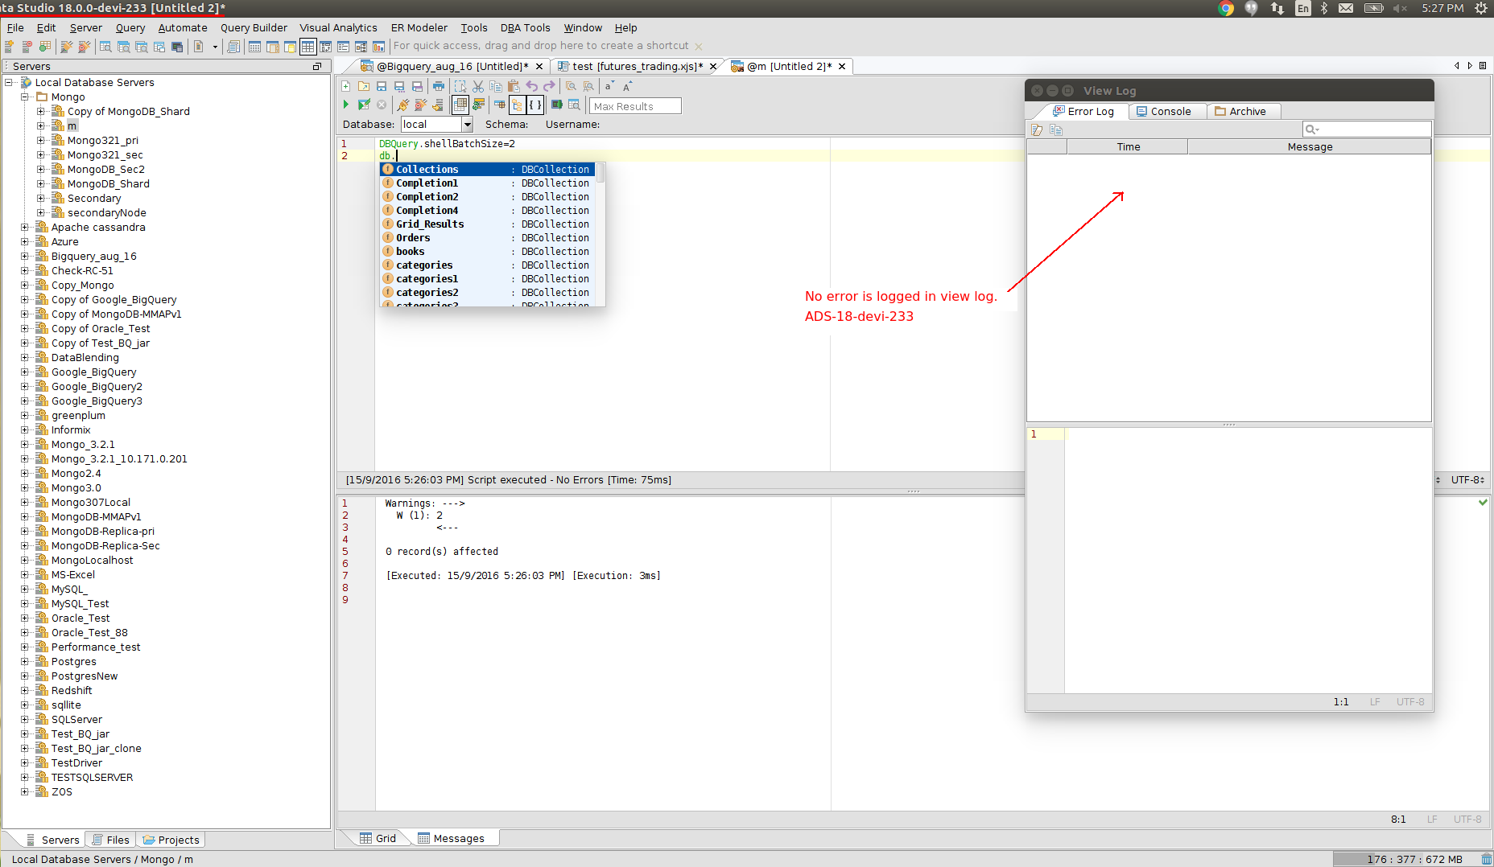Switch to the Files panel tab
The image size is (1494, 867).
(111, 840)
